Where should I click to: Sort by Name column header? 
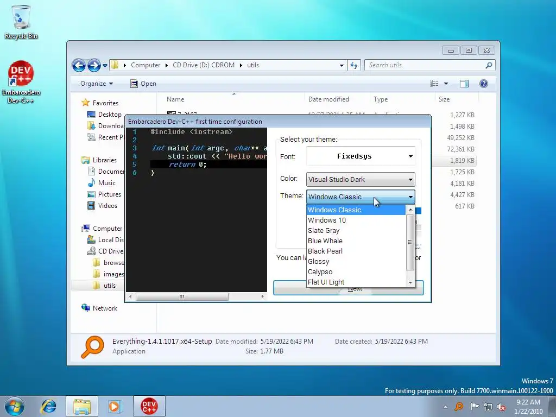(x=231, y=99)
